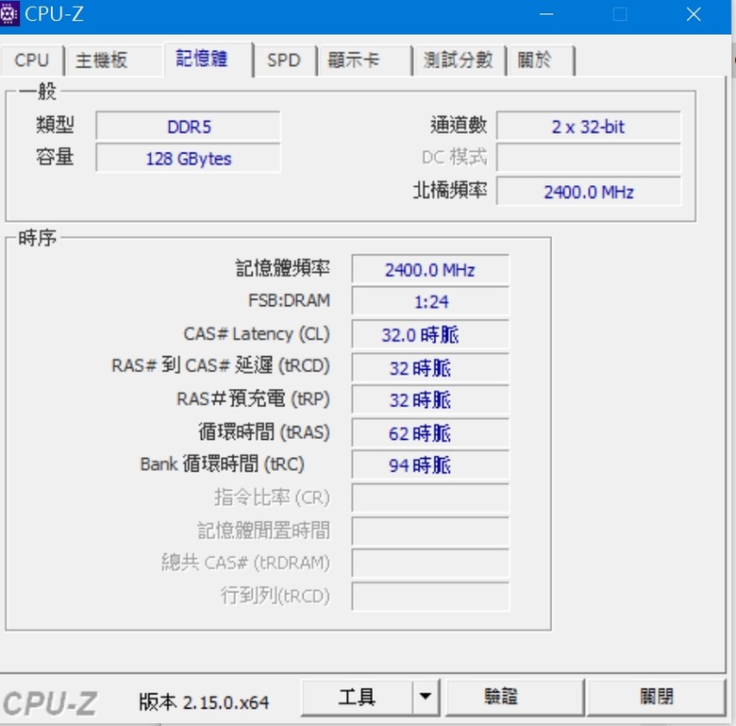Click the 工具 button
736x726 pixels.
[357, 697]
